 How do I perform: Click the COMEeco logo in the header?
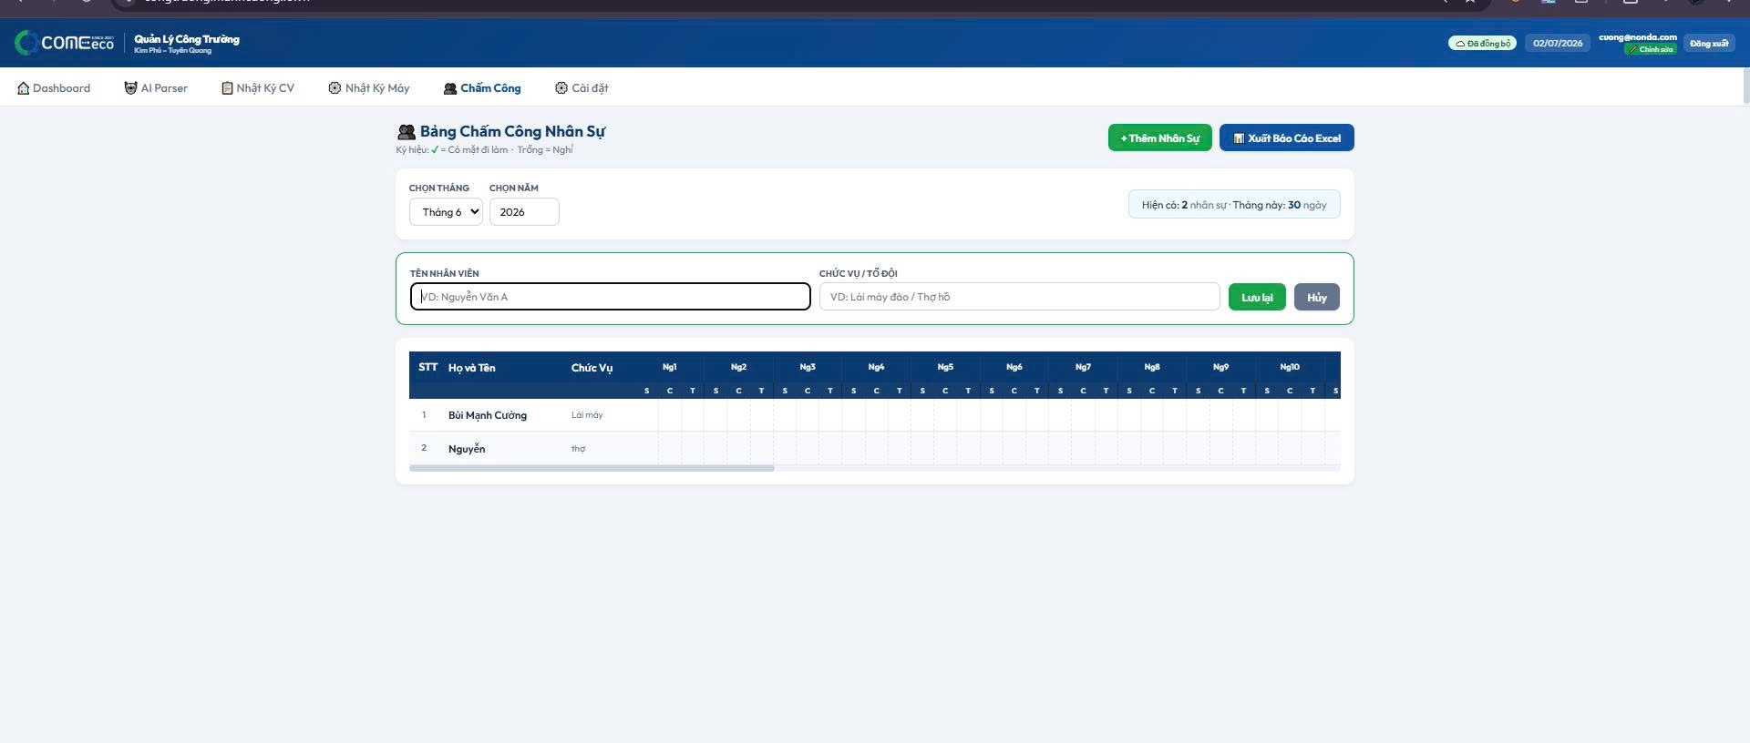tap(64, 43)
